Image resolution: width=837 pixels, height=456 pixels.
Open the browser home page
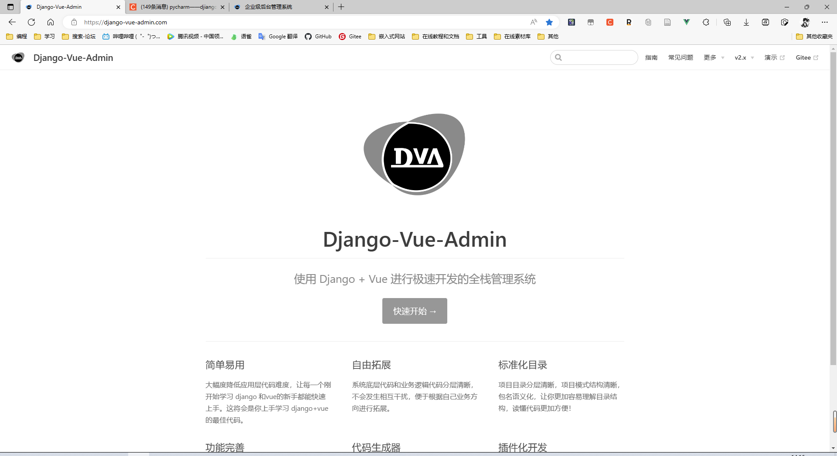51,22
